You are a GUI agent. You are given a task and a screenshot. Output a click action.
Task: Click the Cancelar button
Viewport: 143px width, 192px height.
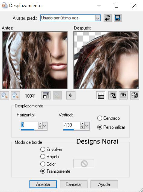(74, 184)
